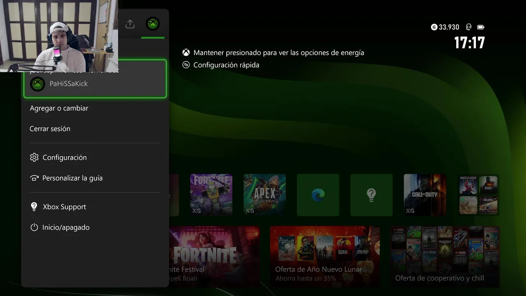Viewport: 526px width, 296px height.
Task: Click the PaHiSSaKick gamerpic avatar
Action: point(38,84)
